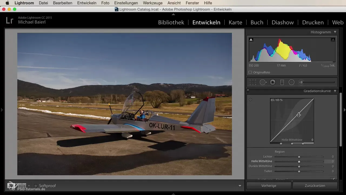Screen dimensions: 346x195
Task: Open the Hilfe menu
Action: tap(208, 3)
